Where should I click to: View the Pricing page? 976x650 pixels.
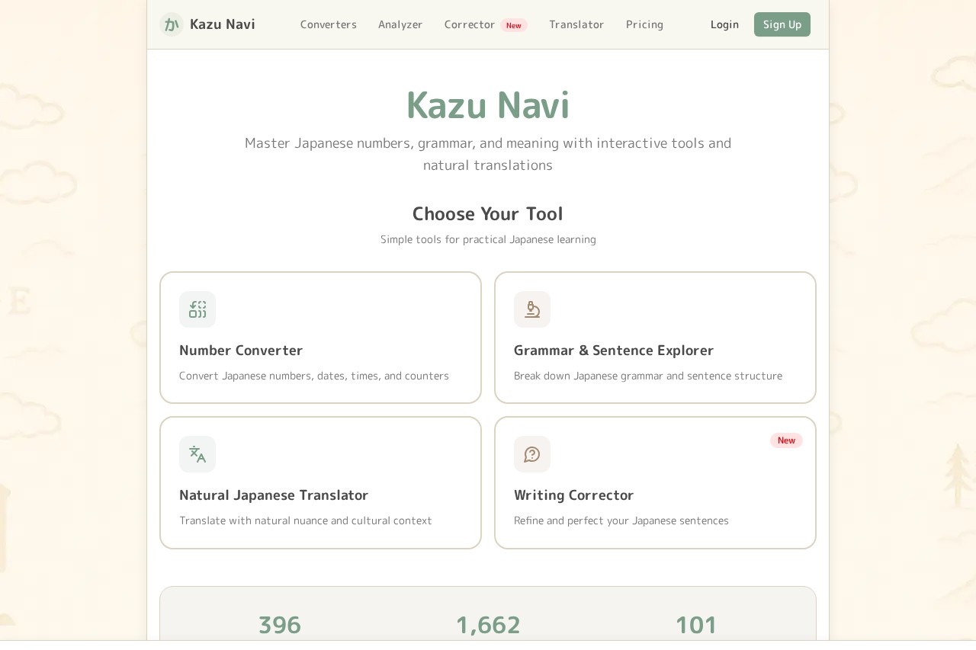coord(644,24)
